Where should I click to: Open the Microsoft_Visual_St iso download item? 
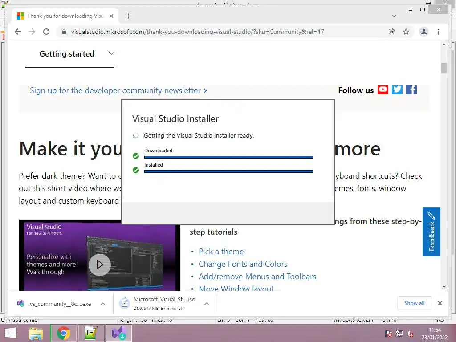(x=157, y=304)
